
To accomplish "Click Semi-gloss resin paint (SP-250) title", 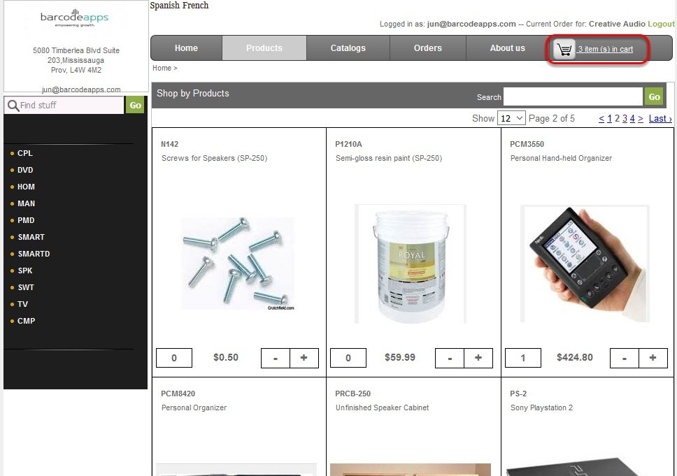I will click(389, 159).
